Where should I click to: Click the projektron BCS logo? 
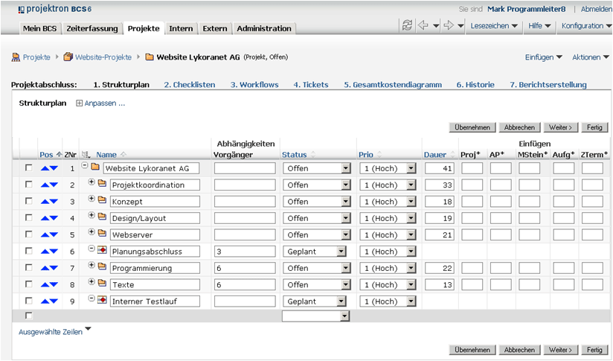point(55,9)
